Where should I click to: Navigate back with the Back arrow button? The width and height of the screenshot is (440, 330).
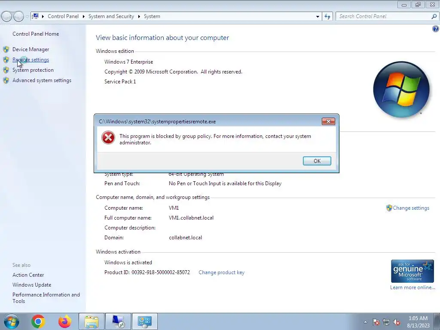[6, 16]
